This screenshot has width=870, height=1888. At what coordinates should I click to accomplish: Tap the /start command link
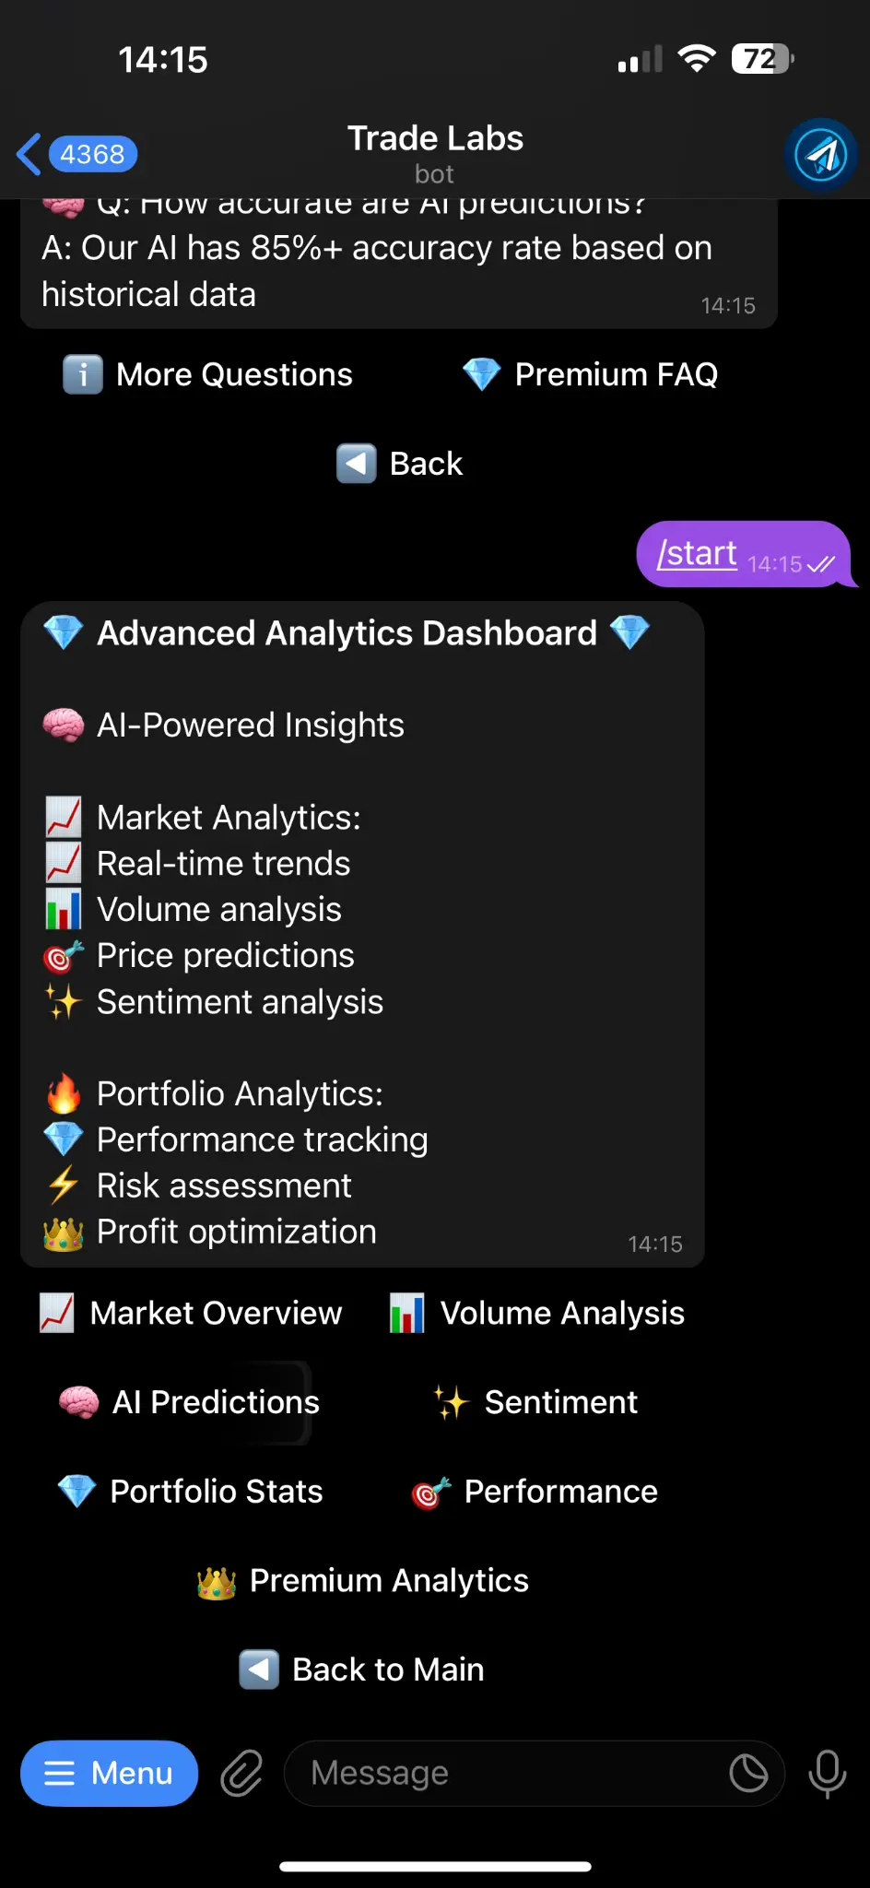(x=697, y=553)
